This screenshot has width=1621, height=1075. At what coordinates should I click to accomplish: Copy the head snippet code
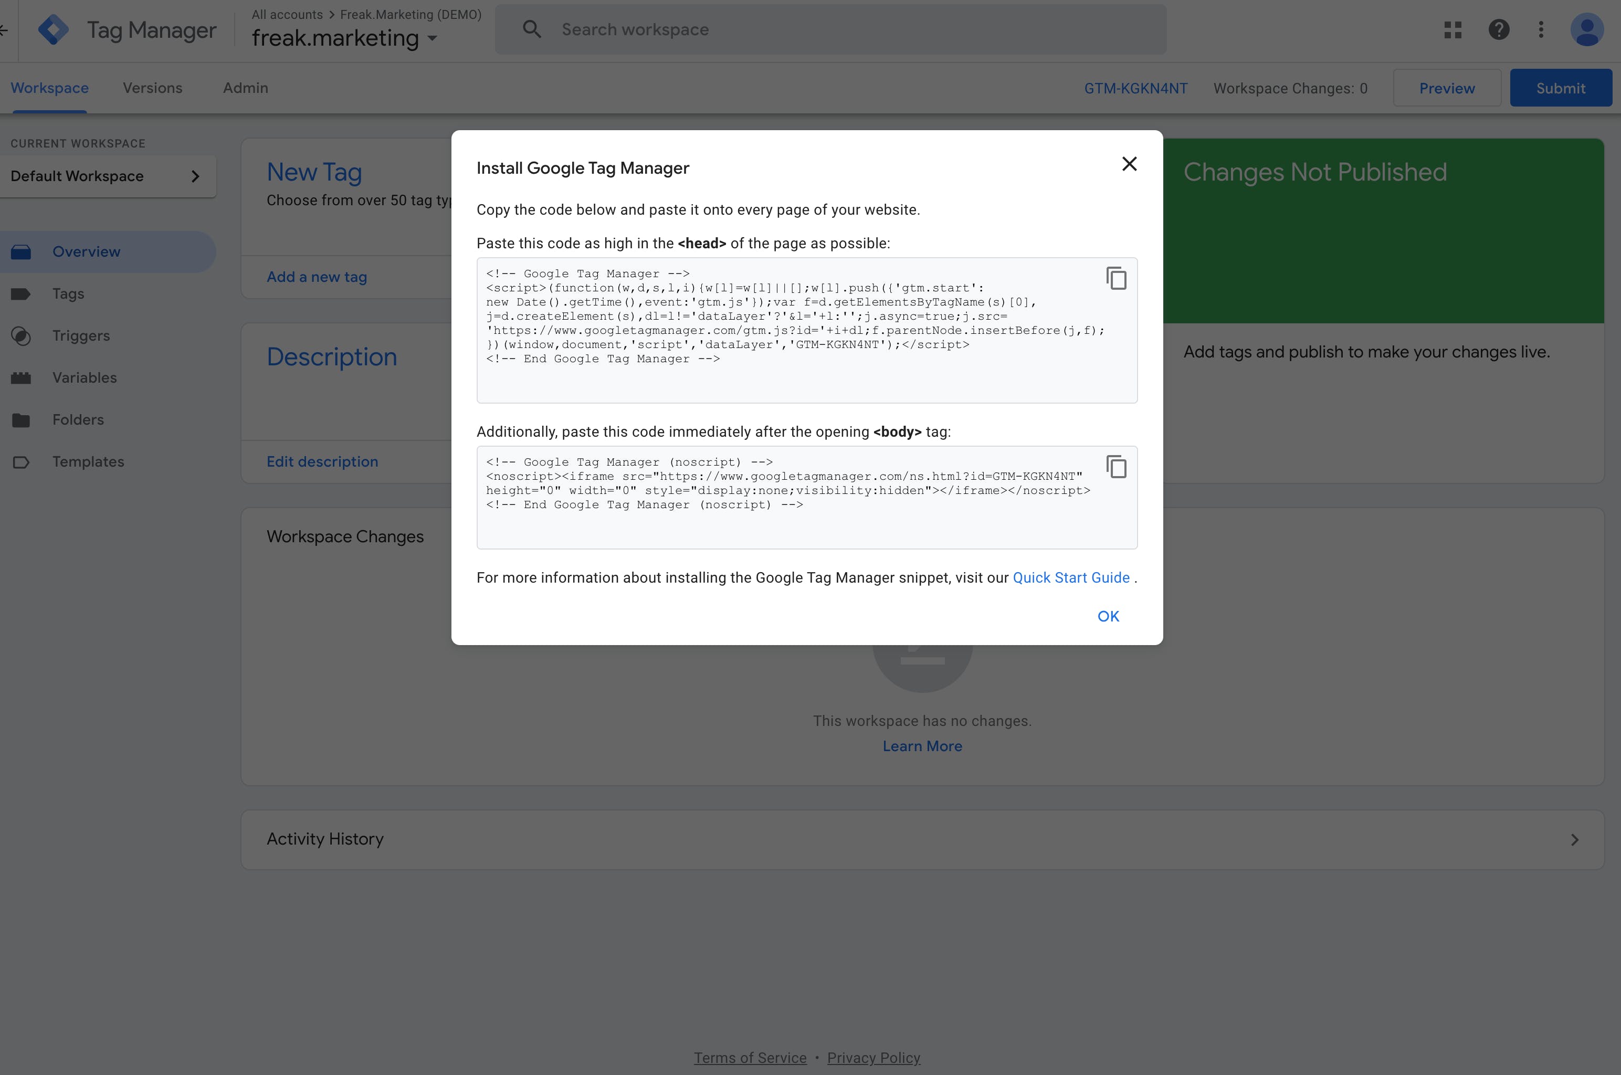[x=1116, y=278]
